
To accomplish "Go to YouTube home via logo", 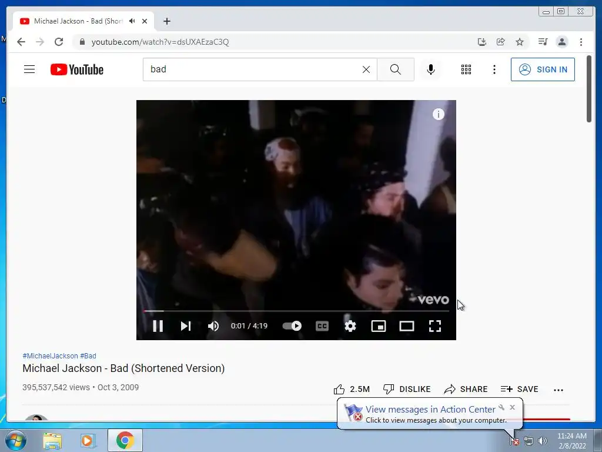I will (77, 69).
